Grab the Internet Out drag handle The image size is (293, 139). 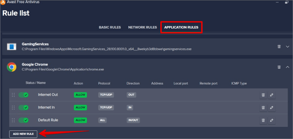[13, 95]
